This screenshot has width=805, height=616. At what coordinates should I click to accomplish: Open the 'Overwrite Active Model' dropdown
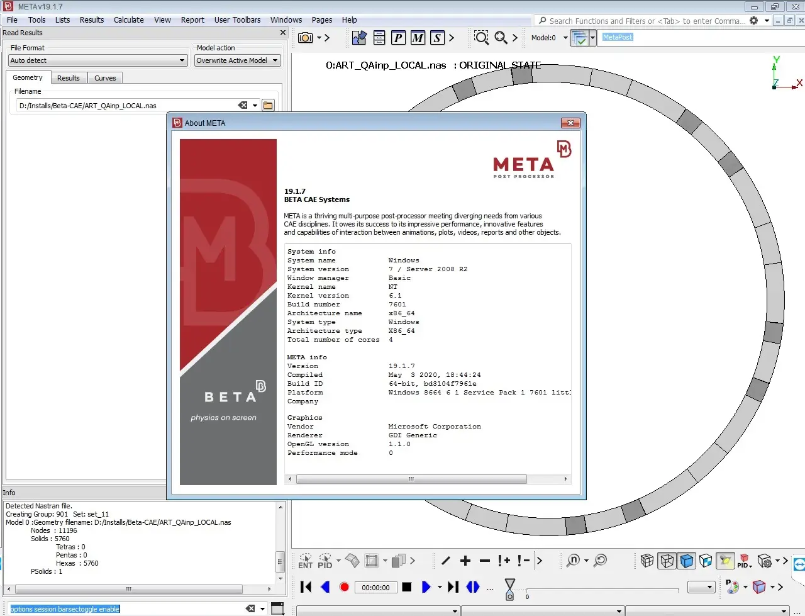coord(237,60)
